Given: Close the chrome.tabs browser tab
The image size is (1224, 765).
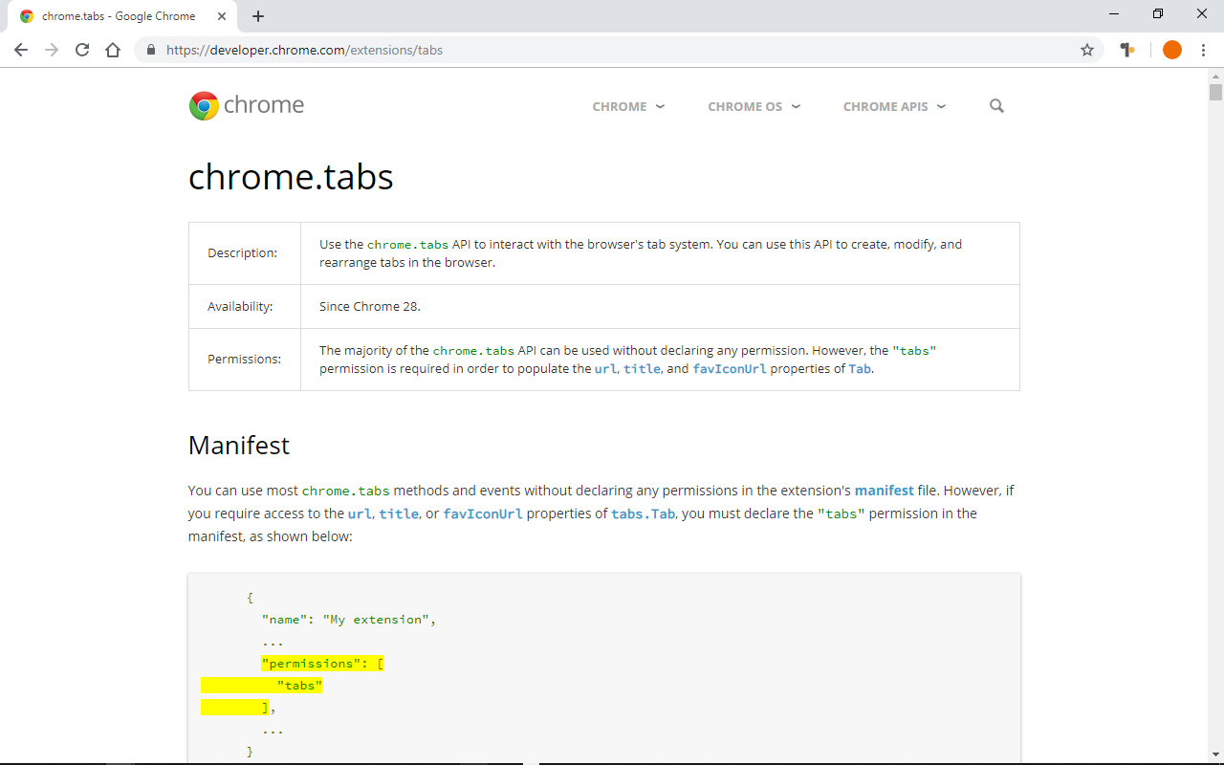Looking at the screenshot, I should [222, 16].
